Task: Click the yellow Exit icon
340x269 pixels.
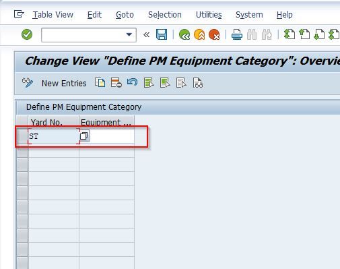Action: click(199, 34)
